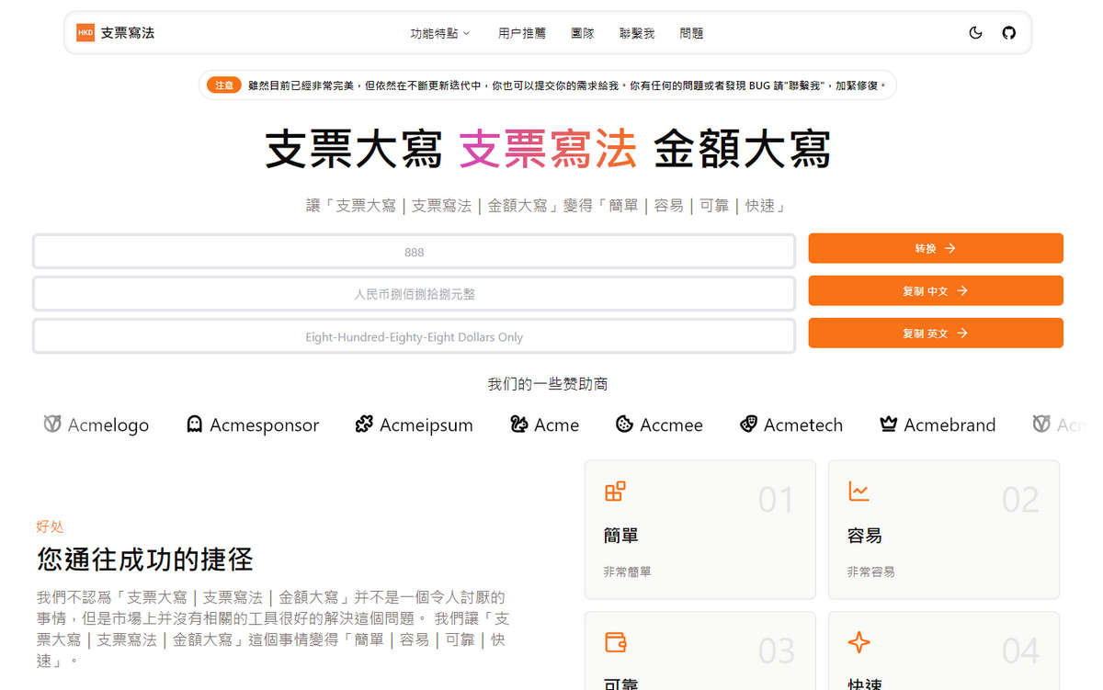The height and width of the screenshot is (690, 1103).
Task: Click the card number 01
Action: coord(776,500)
